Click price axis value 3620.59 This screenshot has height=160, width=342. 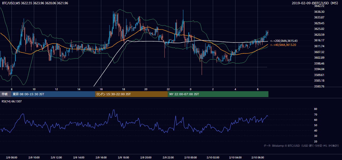point(319,35)
